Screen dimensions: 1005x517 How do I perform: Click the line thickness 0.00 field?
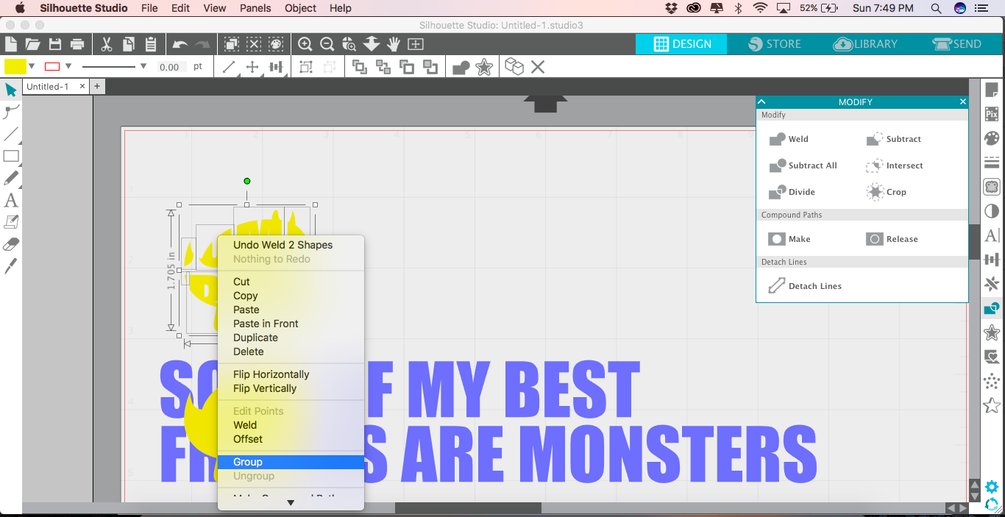[x=169, y=67]
